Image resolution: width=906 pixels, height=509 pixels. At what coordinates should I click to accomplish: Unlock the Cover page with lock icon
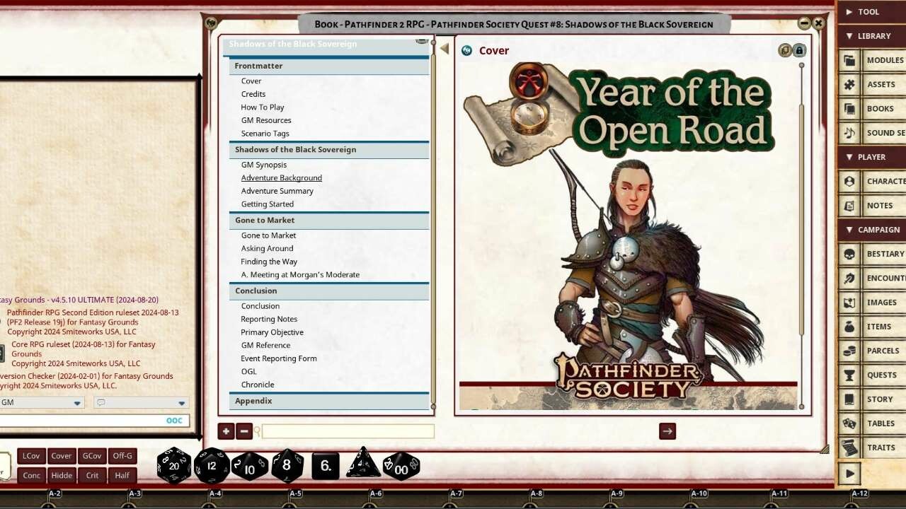coord(798,50)
